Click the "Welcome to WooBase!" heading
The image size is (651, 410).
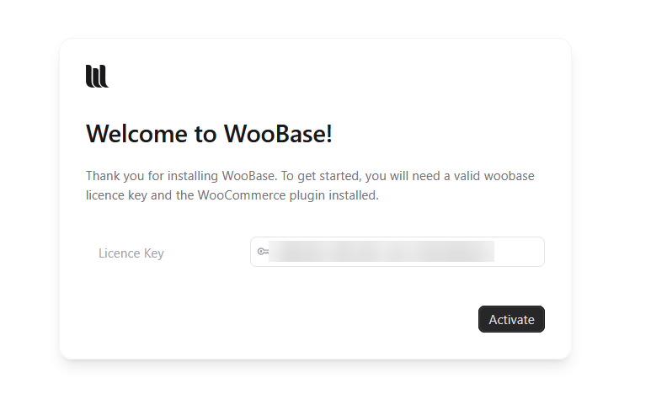(x=209, y=134)
